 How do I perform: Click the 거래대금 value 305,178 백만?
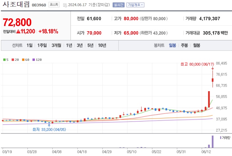[x=215, y=33]
